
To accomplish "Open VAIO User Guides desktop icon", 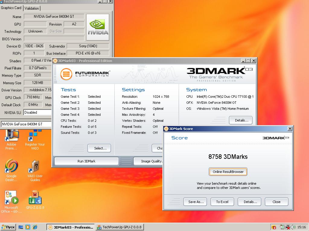I will point(35,171).
